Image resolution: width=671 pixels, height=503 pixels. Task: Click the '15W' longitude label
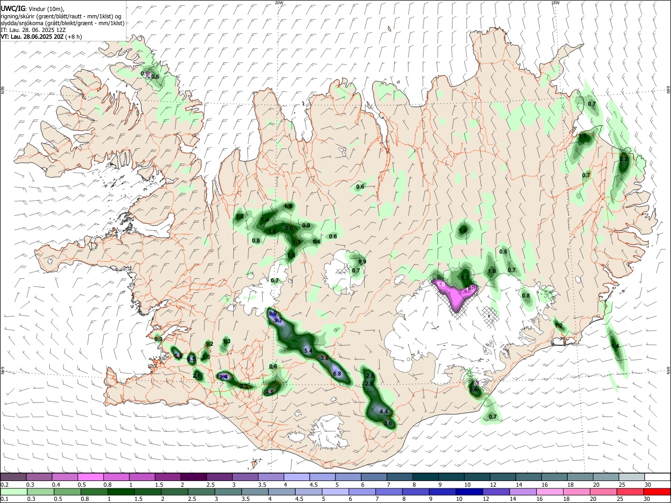(x=555, y=3)
